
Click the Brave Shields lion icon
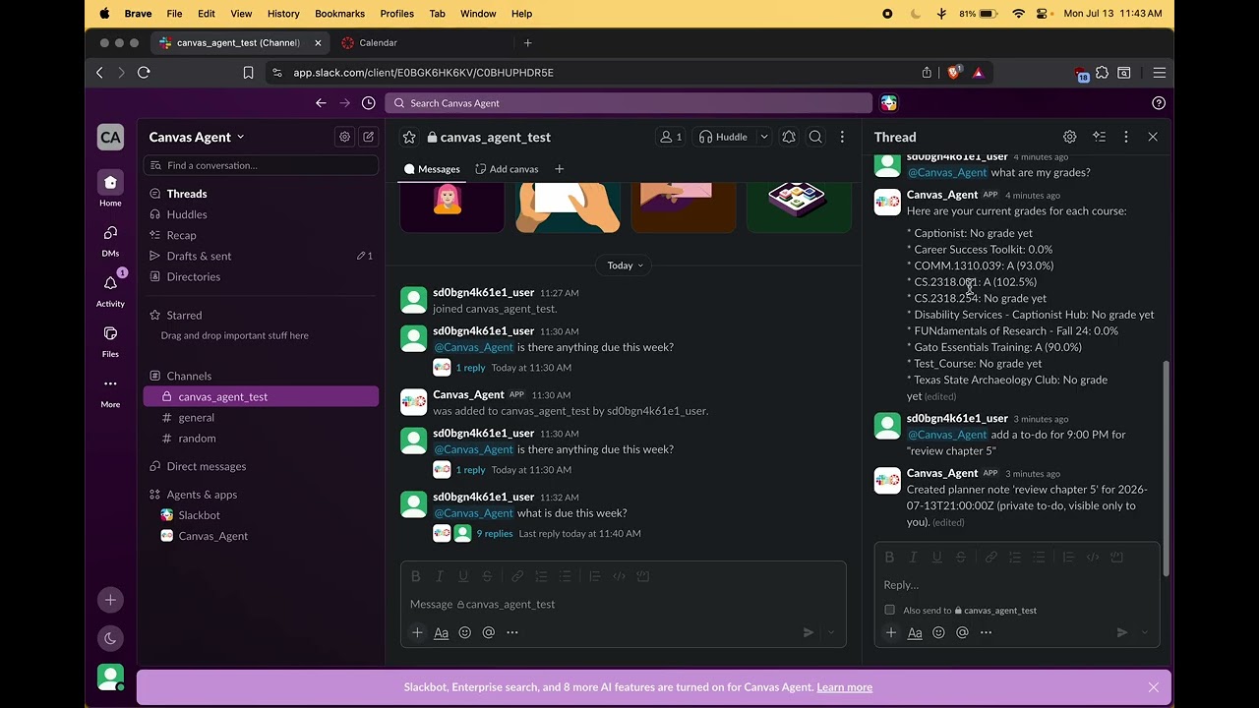953,73
